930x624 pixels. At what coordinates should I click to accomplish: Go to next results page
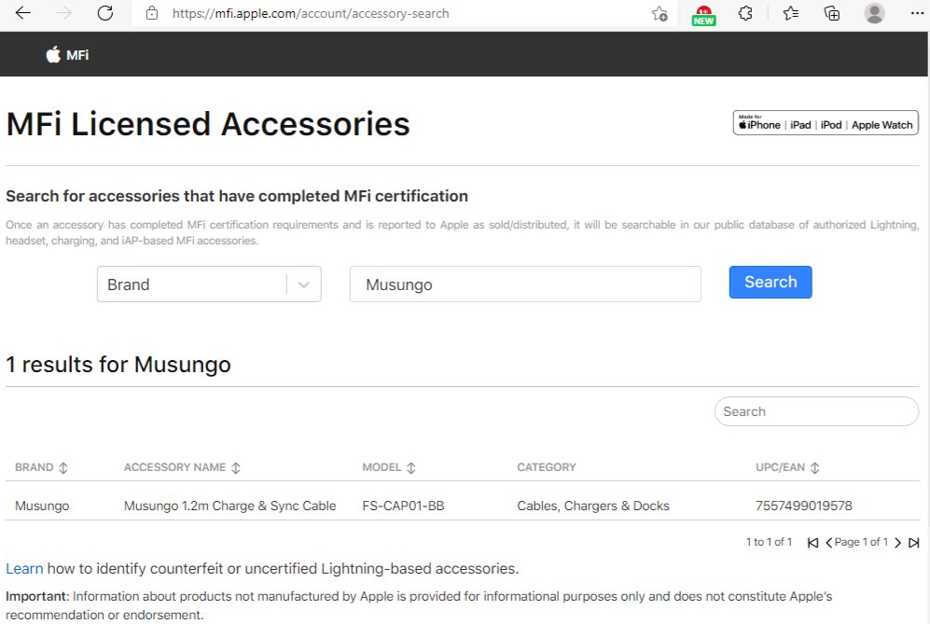point(898,542)
